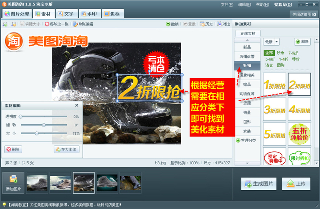Click the 刷新 refresh button
The height and width of the screenshot is (209, 320).
click(302, 42)
